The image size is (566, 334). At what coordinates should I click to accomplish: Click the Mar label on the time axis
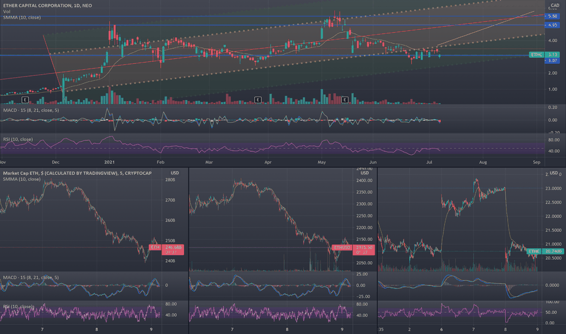(x=209, y=162)
